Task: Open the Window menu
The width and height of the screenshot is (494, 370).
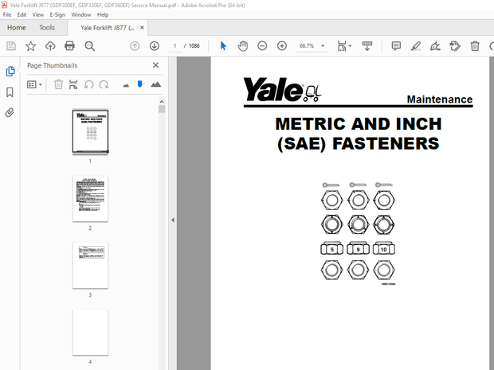Action: pyautogui.click(x=81, y=15)
